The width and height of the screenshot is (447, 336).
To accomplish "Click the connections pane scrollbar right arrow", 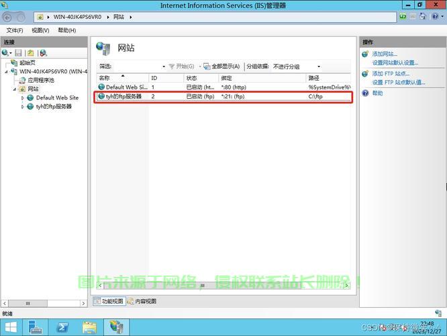I will 83,303.
